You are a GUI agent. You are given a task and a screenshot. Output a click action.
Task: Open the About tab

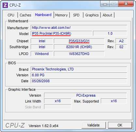107,15
